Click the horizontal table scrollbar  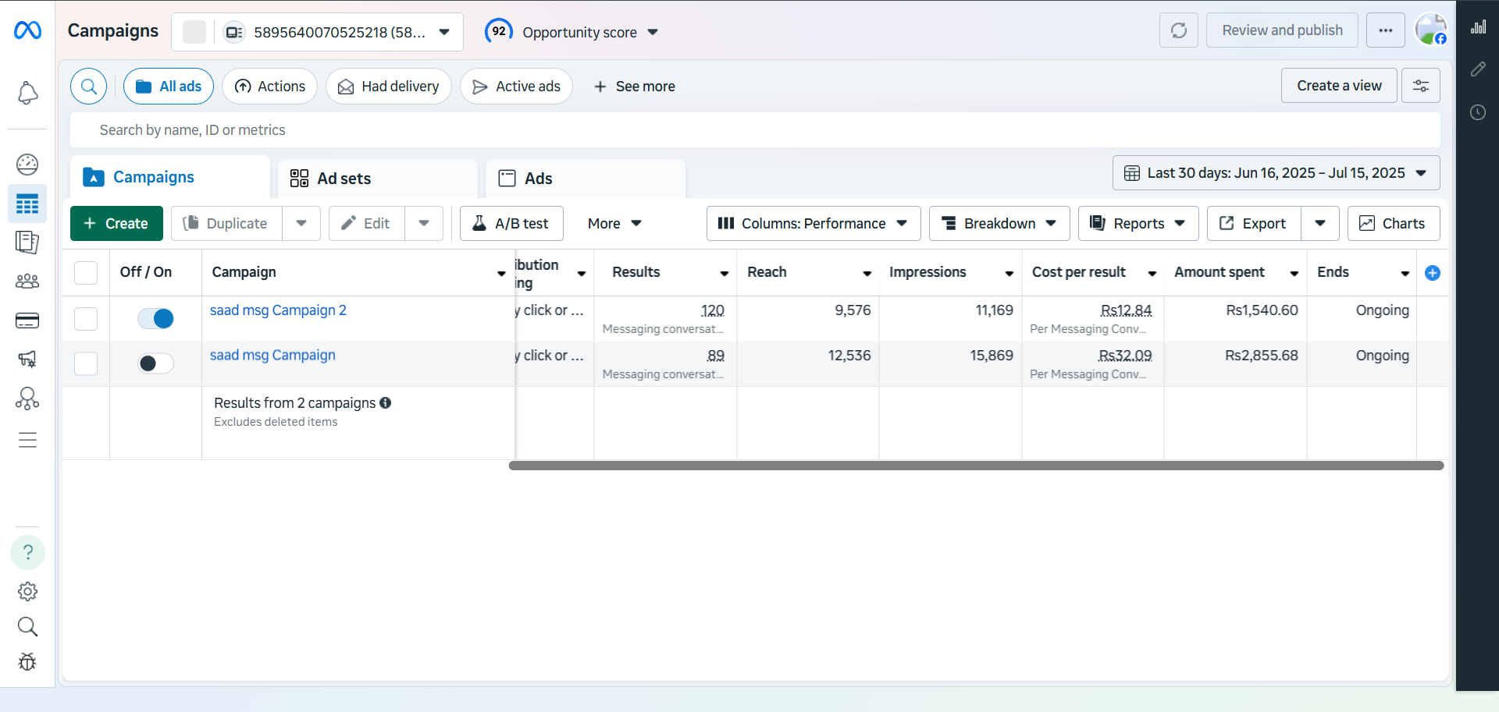(x=976, y=466)
